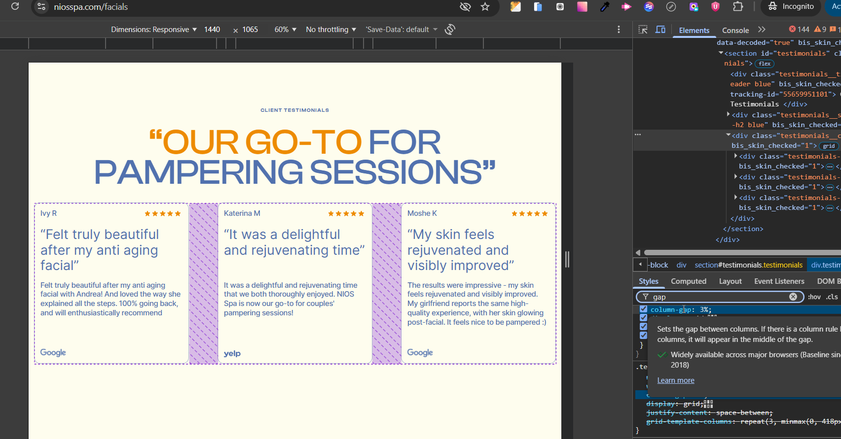Click the Learn more link in tooltip
Viewport: 841px width, 439px height.
[x=675, y=380]
